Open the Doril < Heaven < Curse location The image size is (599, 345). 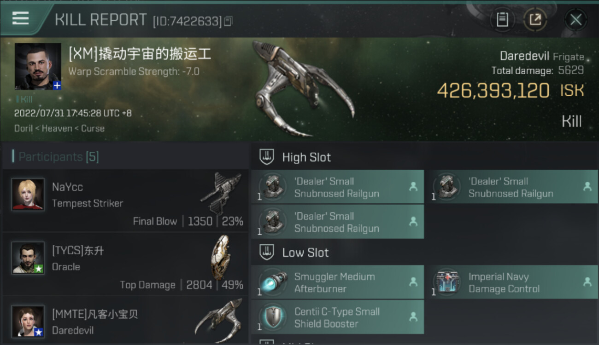click(59, 128)
